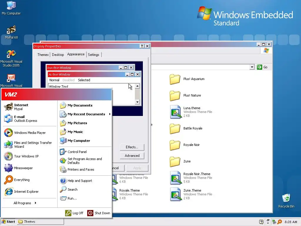Open the Run... dialog
Image resolution: width=301 pixels, height=226 pixels.
click(85, 198)
